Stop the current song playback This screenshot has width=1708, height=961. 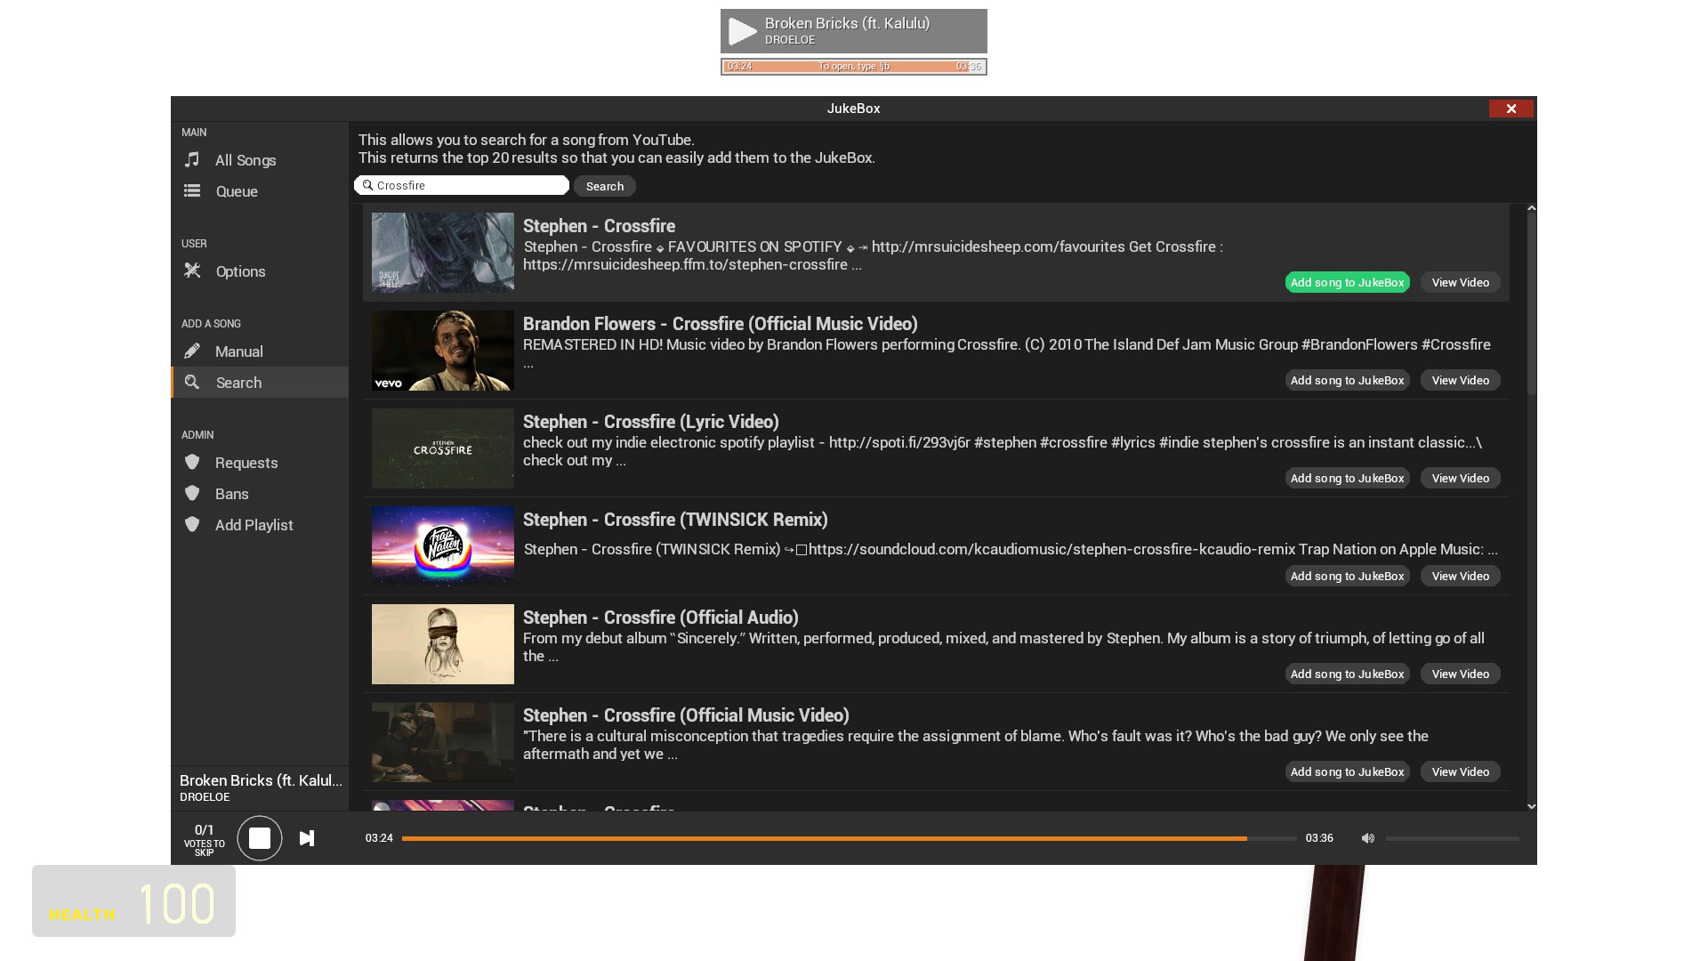point(260,838)
